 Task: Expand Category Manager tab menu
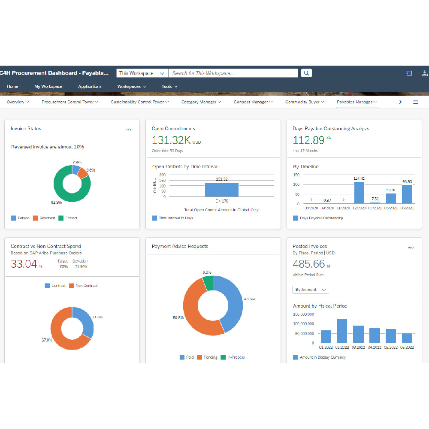[x=219, y=102]
